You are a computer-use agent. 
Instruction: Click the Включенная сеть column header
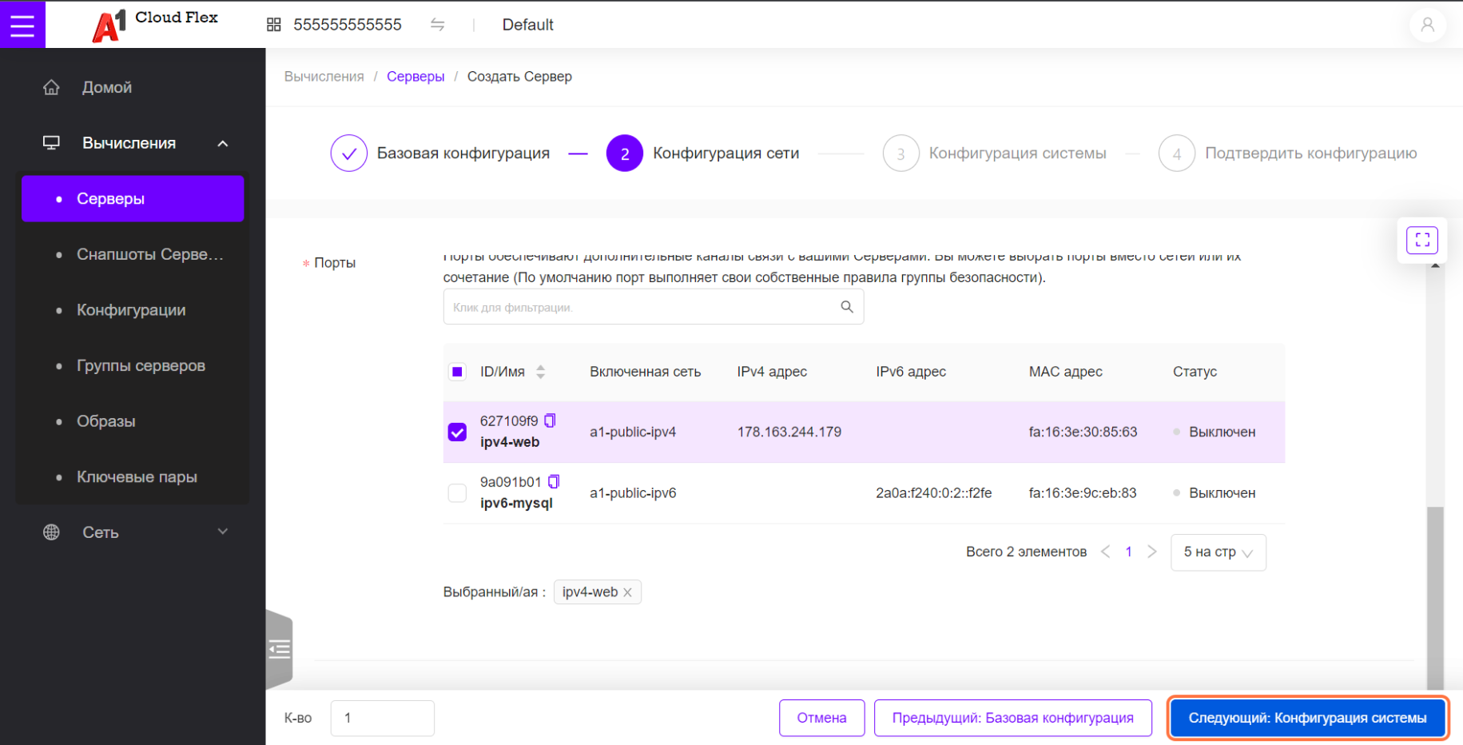point(645,372)
